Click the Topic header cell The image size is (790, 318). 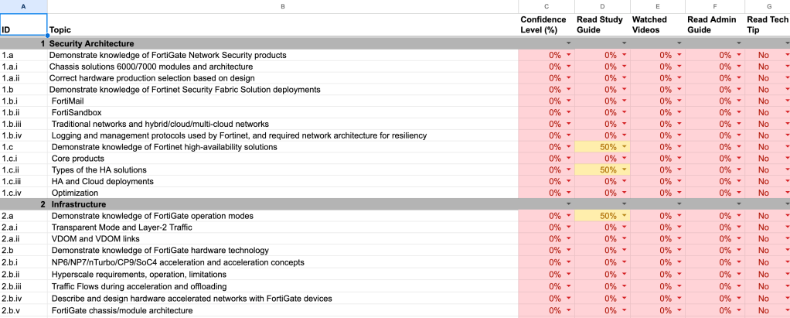coord(282,30)
